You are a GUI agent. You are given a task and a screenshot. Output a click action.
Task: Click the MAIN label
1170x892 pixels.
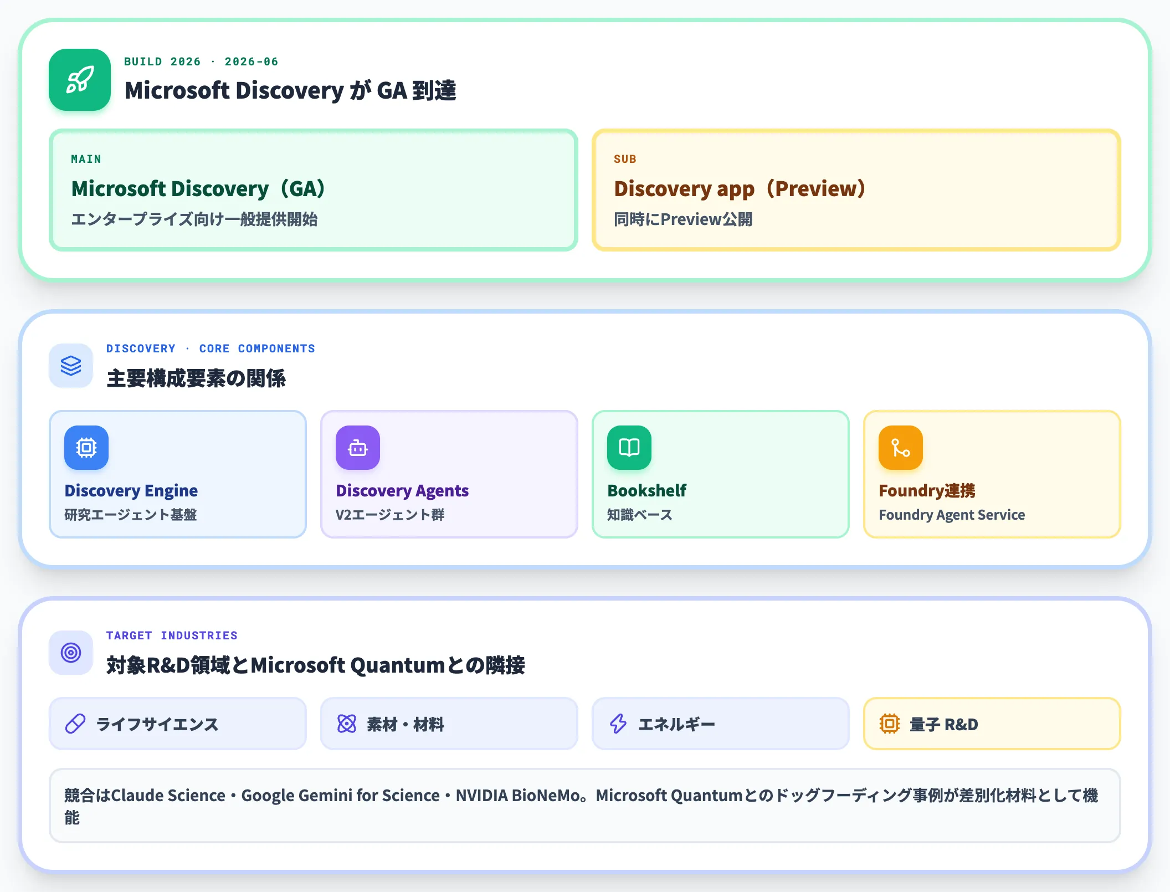point(86,159)
